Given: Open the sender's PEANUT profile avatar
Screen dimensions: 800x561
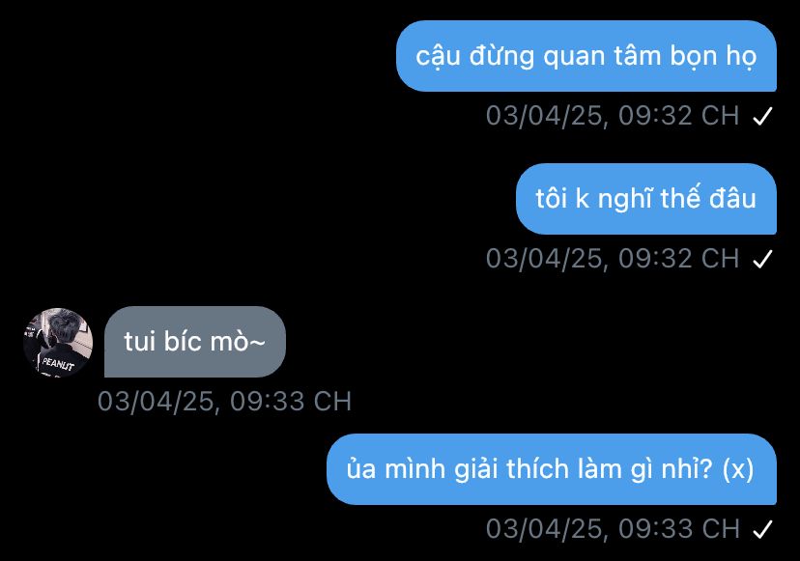Looking at the screenshot, I should click(x=58, y=342).
